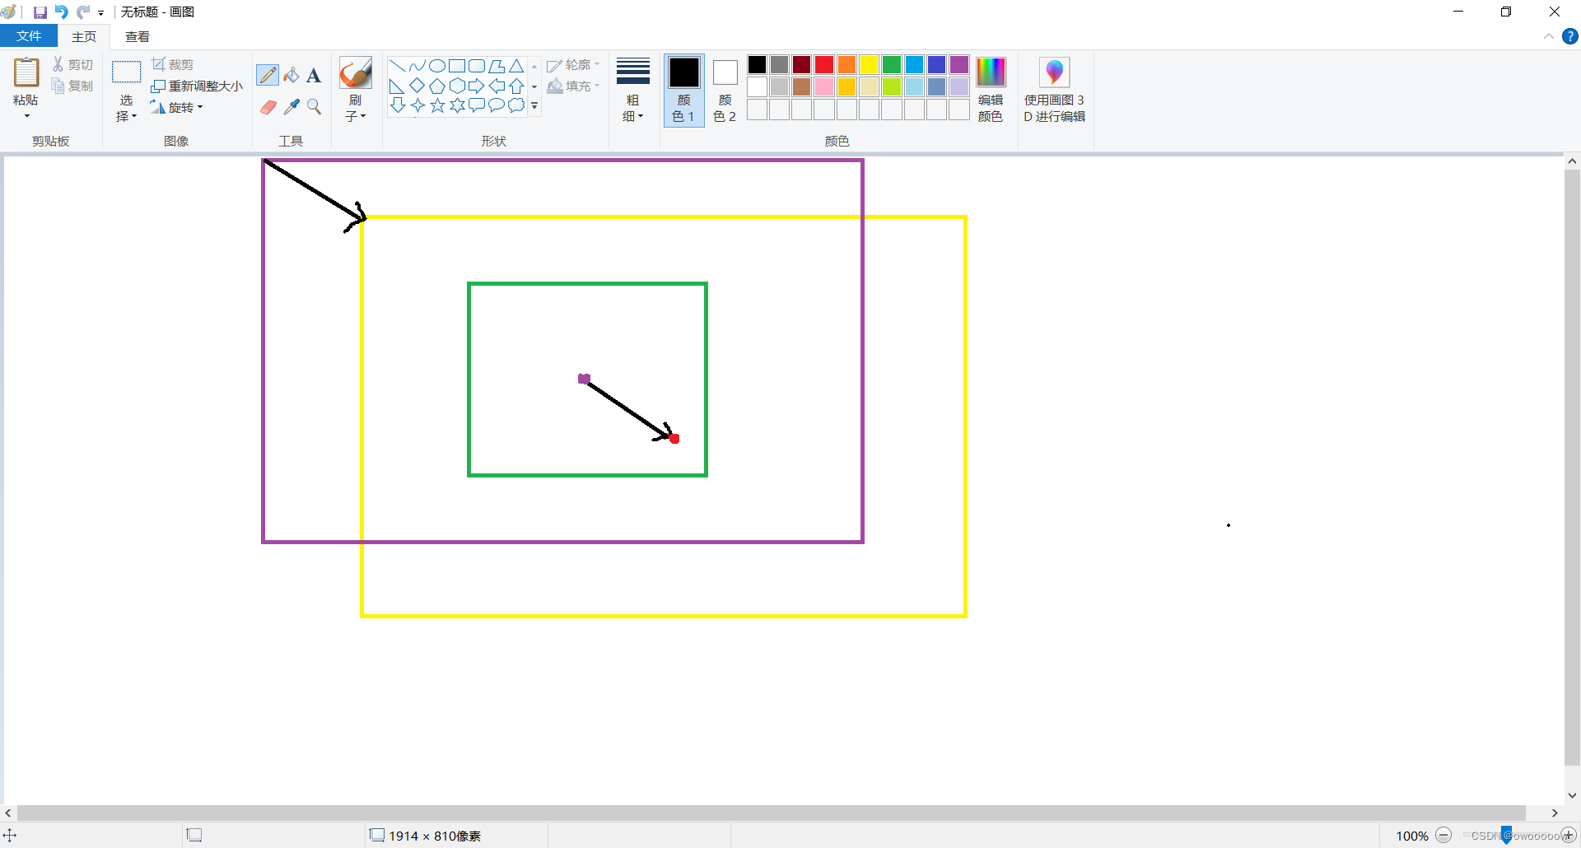Select the Magnifier tool
The image size is (1581, 848).
point(314,107)
